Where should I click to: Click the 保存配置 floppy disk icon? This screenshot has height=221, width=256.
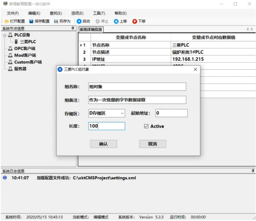31,21
